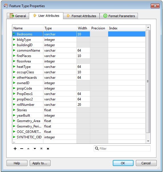The image size is (163, 172).
Task: Switch to the General tab
Action: point(18,16)
